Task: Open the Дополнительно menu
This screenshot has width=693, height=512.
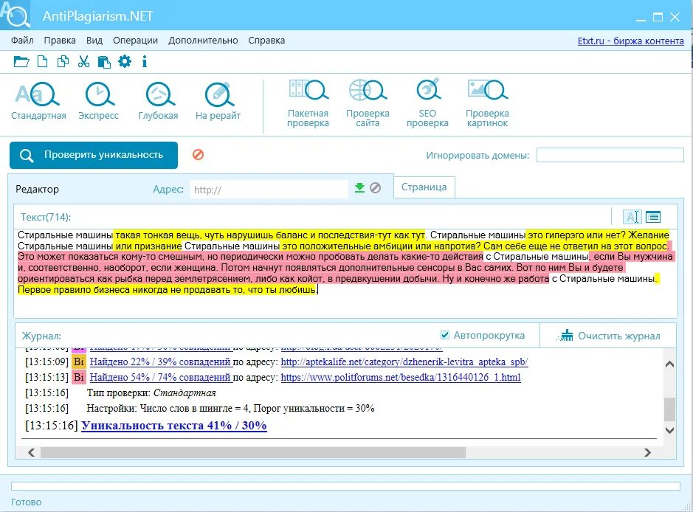Action: [203, 40]
